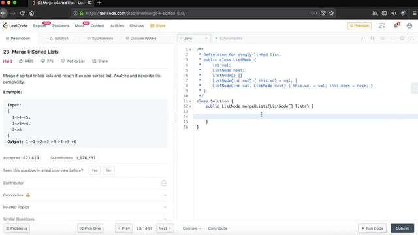This screenshot has height=235, width=418.
Task: Click the Contributor avatar icon
Action: (164, 183)
